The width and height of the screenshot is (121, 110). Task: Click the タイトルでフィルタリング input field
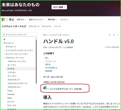point(19,34)
